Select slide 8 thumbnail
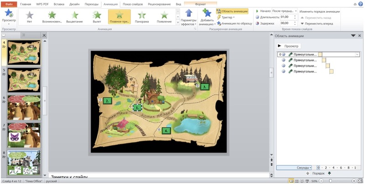 click(x=24, y=163)
